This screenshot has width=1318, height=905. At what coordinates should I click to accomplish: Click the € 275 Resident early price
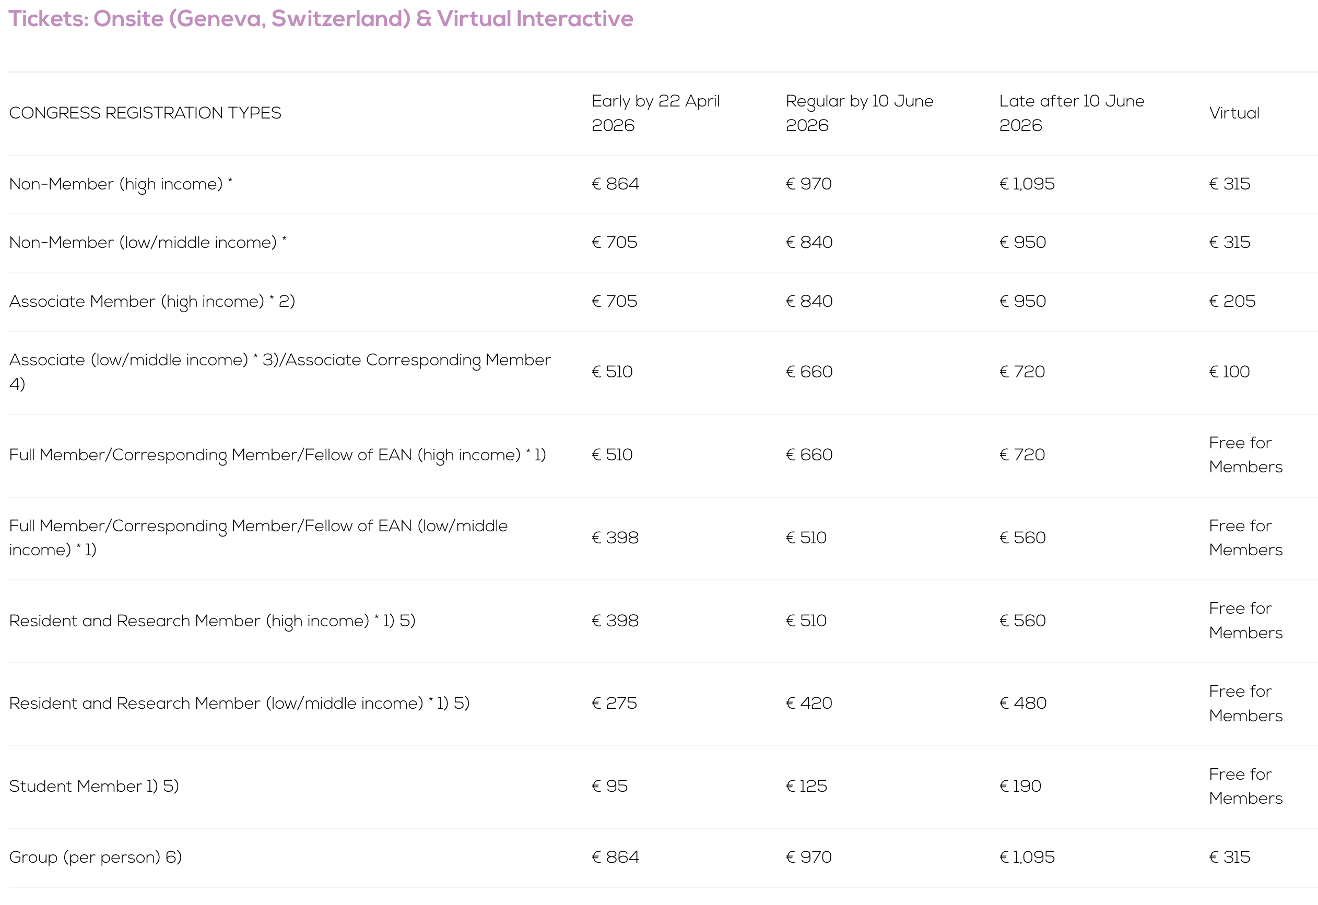coord(614,703)
